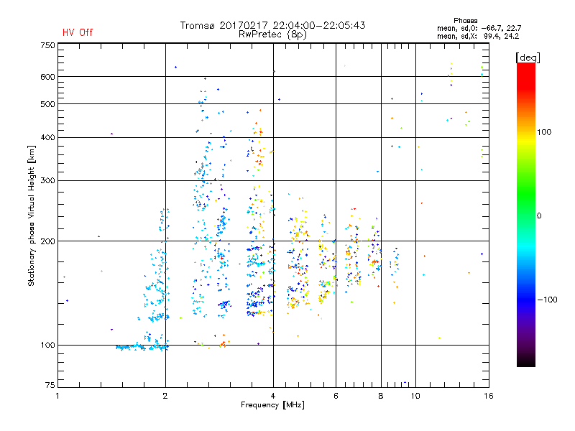Click the y-axis tick label '500'
Screen dimensions: 575x431
click(47, 104)
